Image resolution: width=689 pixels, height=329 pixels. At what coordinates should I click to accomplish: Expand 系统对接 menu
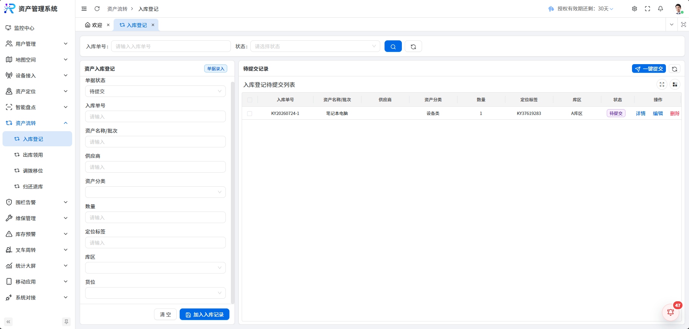(38, 298)
